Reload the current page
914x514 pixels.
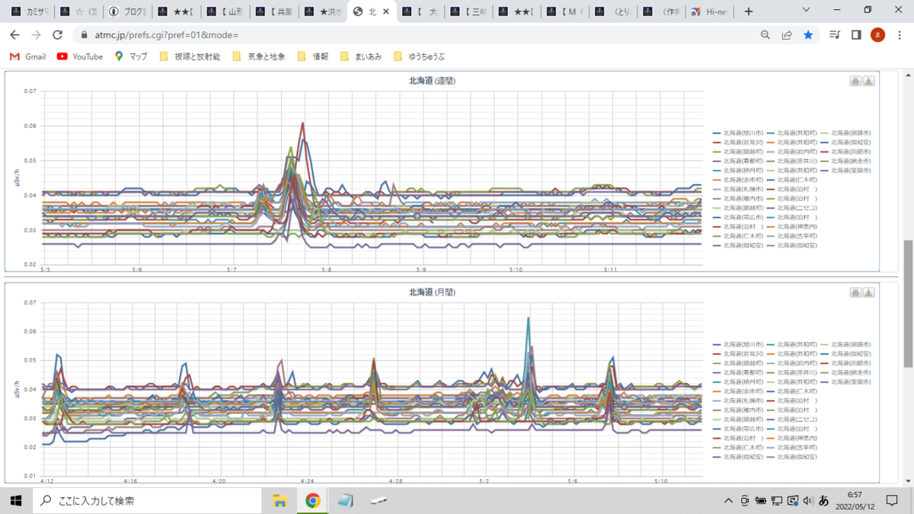pos(57,35)
